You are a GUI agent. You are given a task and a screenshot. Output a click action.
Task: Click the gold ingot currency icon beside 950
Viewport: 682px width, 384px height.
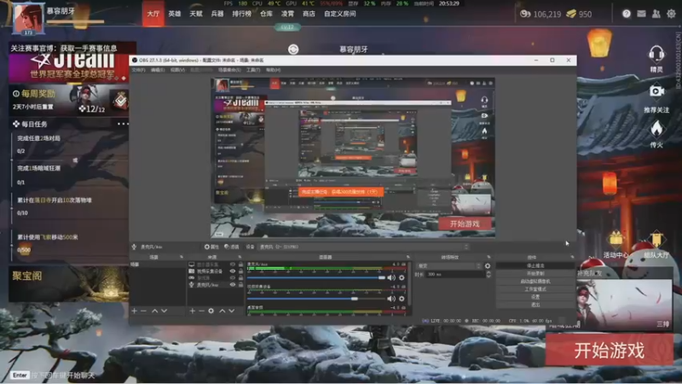(x=571, y=14)
